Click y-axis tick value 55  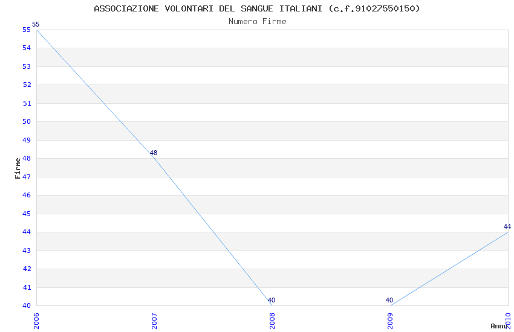[x=27, y=30]
